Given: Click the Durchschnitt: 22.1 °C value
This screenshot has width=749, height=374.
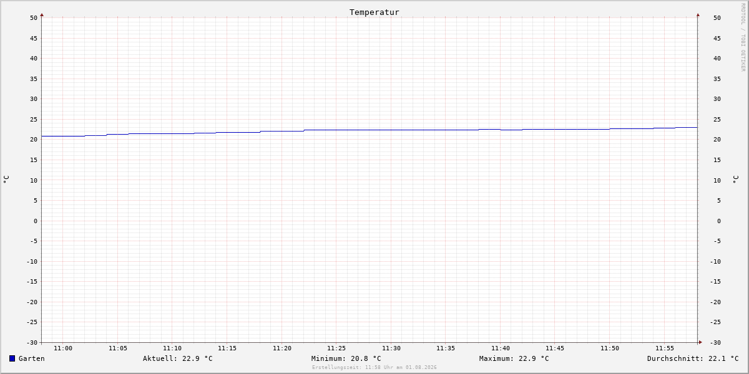Looking at the screenshot, I should [693, 358].
